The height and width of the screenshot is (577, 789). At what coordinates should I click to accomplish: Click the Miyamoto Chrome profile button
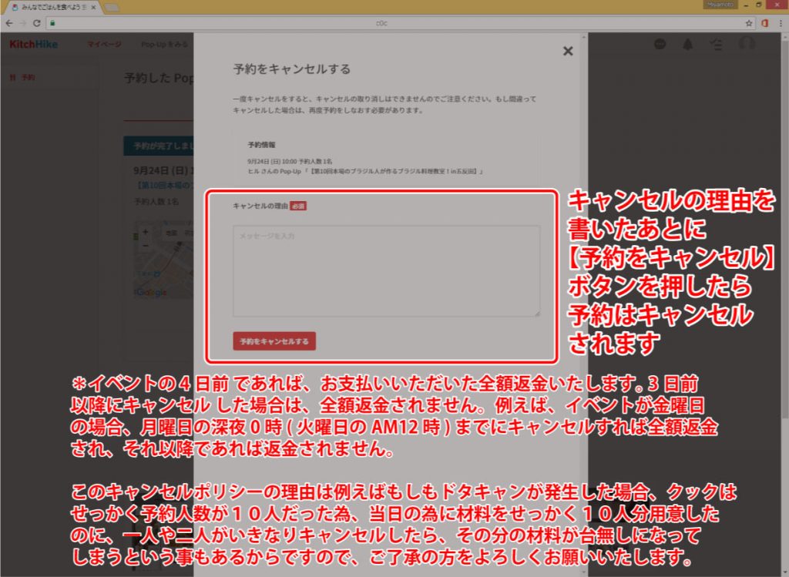point(720,5)
